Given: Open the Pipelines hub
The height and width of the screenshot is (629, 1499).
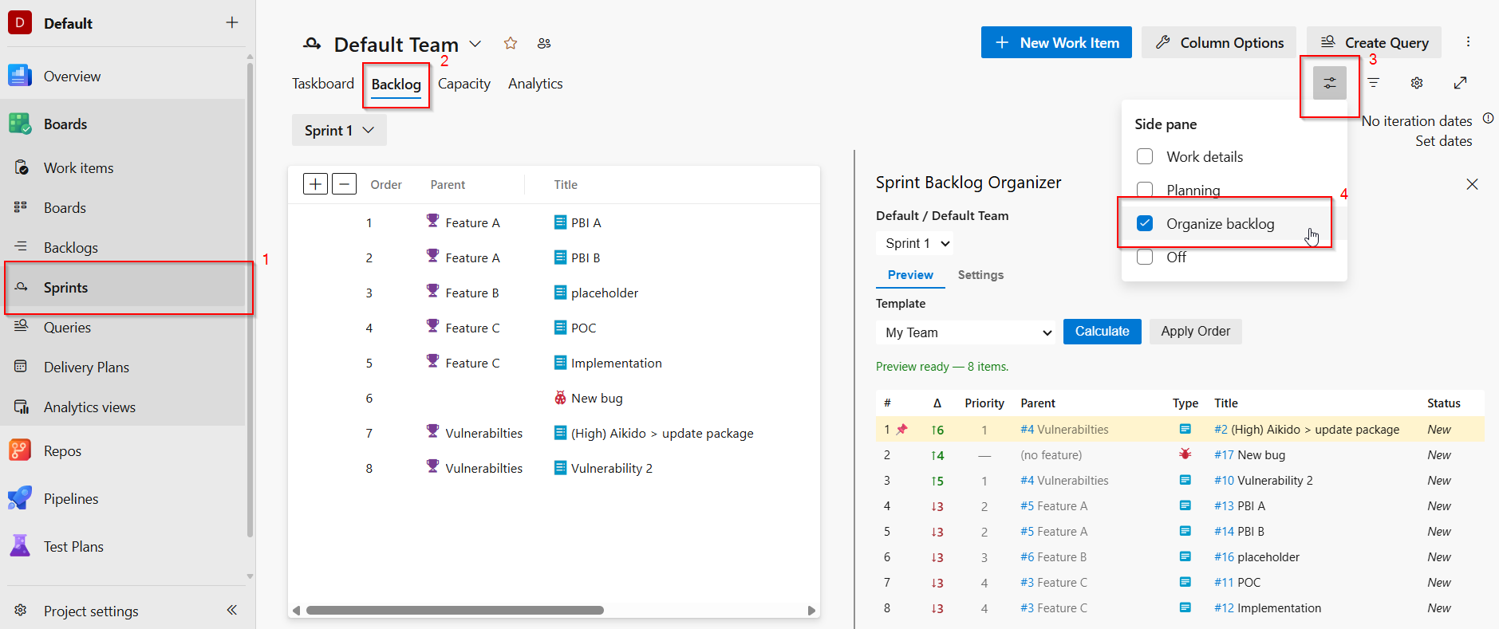Looking at the screenshot, I should click(71, 498).
